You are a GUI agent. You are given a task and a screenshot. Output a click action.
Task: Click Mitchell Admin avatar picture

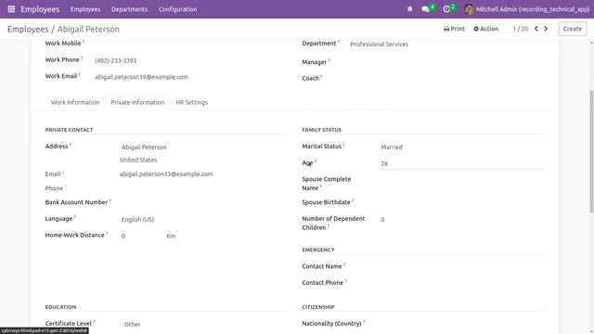pyautogui.click(x=469, y=9)
